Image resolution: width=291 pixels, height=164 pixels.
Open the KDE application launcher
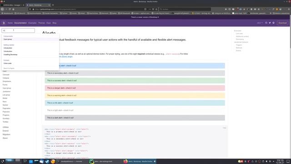2,161
